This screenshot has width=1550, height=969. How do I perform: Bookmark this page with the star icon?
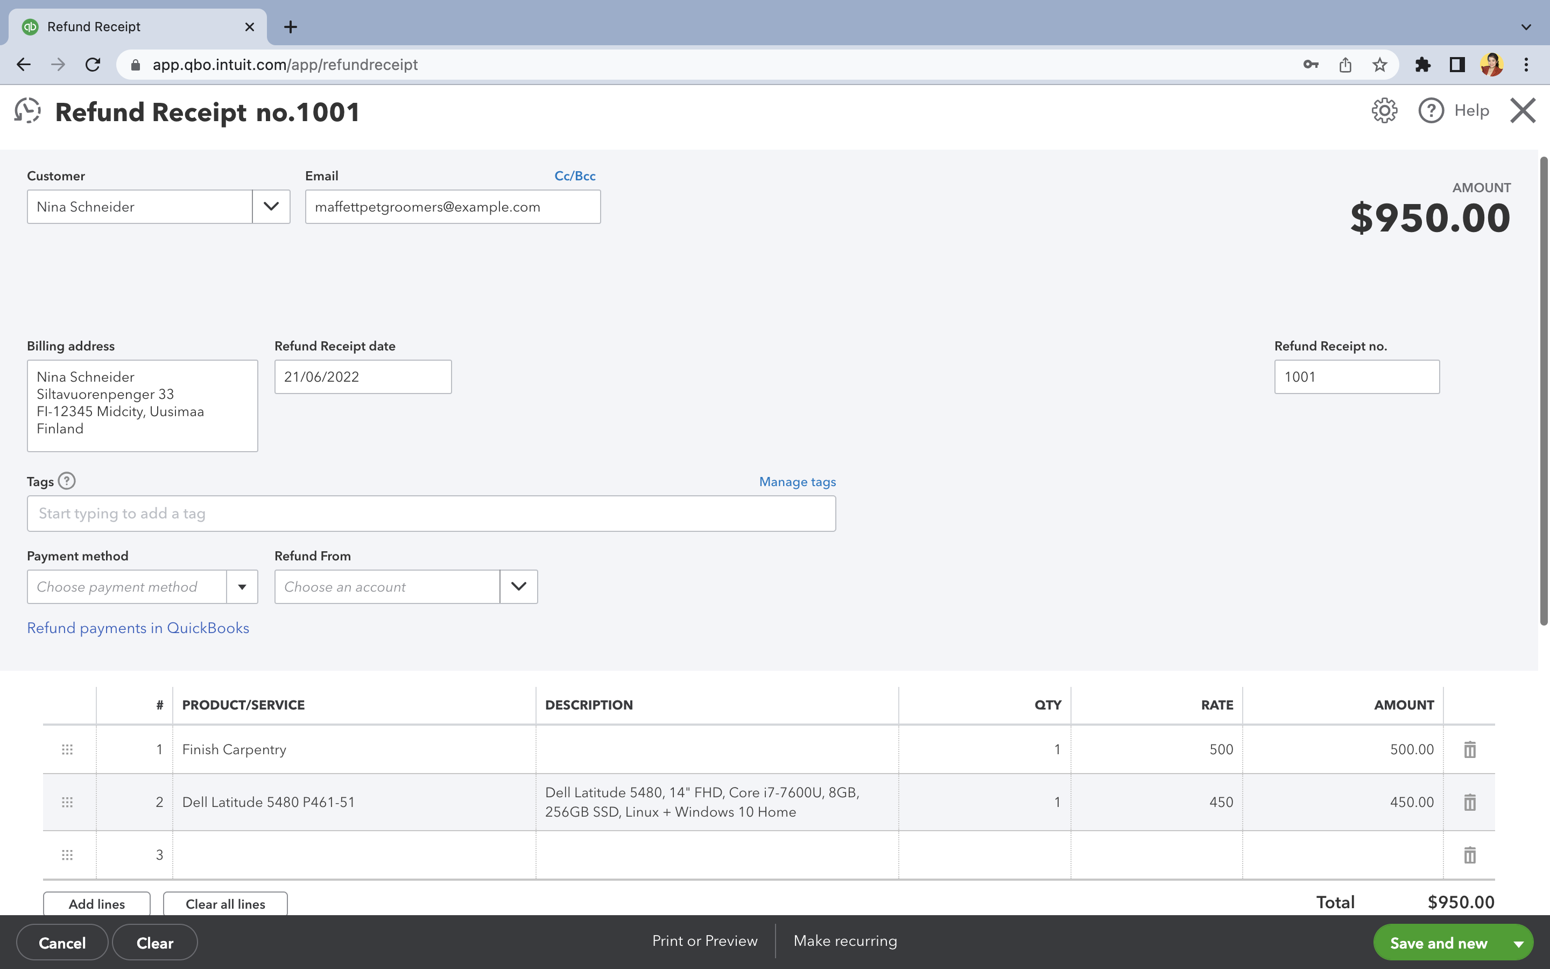[1379, 65]
